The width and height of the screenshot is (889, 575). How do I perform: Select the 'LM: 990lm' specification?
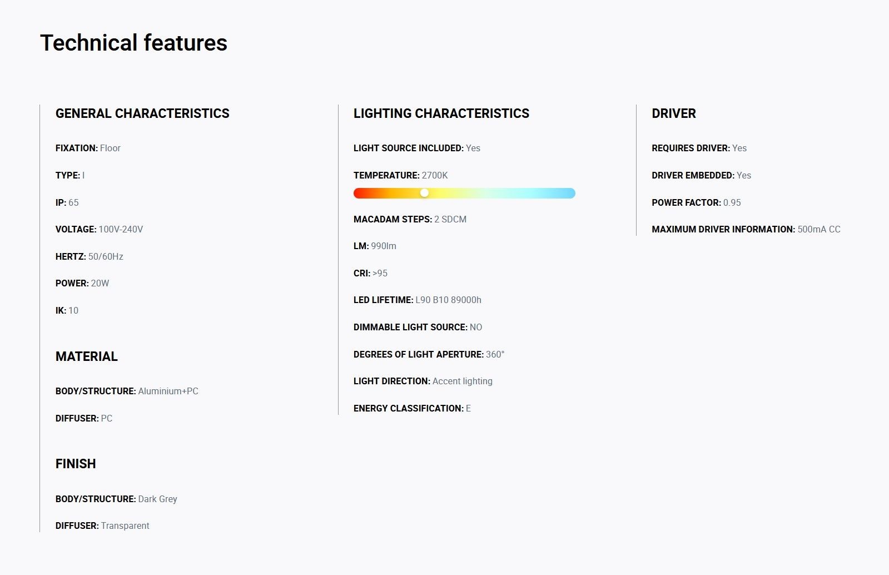click(x=375, y=246)
